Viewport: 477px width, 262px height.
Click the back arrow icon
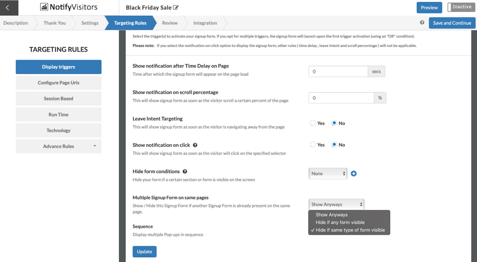pyautogui.click(x=8, y=8)
